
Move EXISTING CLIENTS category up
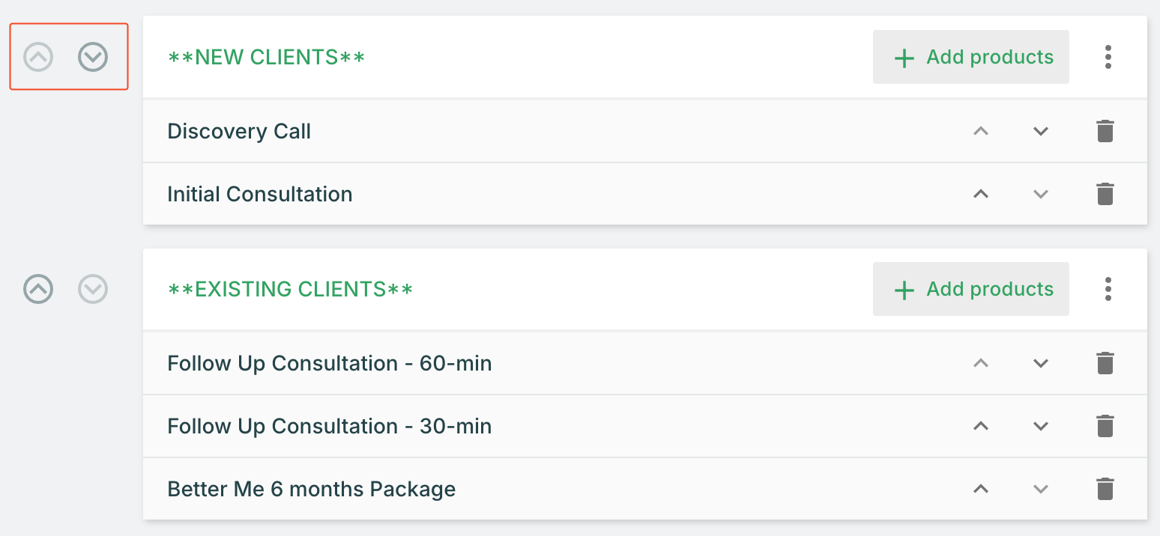[x=38, y=289]
